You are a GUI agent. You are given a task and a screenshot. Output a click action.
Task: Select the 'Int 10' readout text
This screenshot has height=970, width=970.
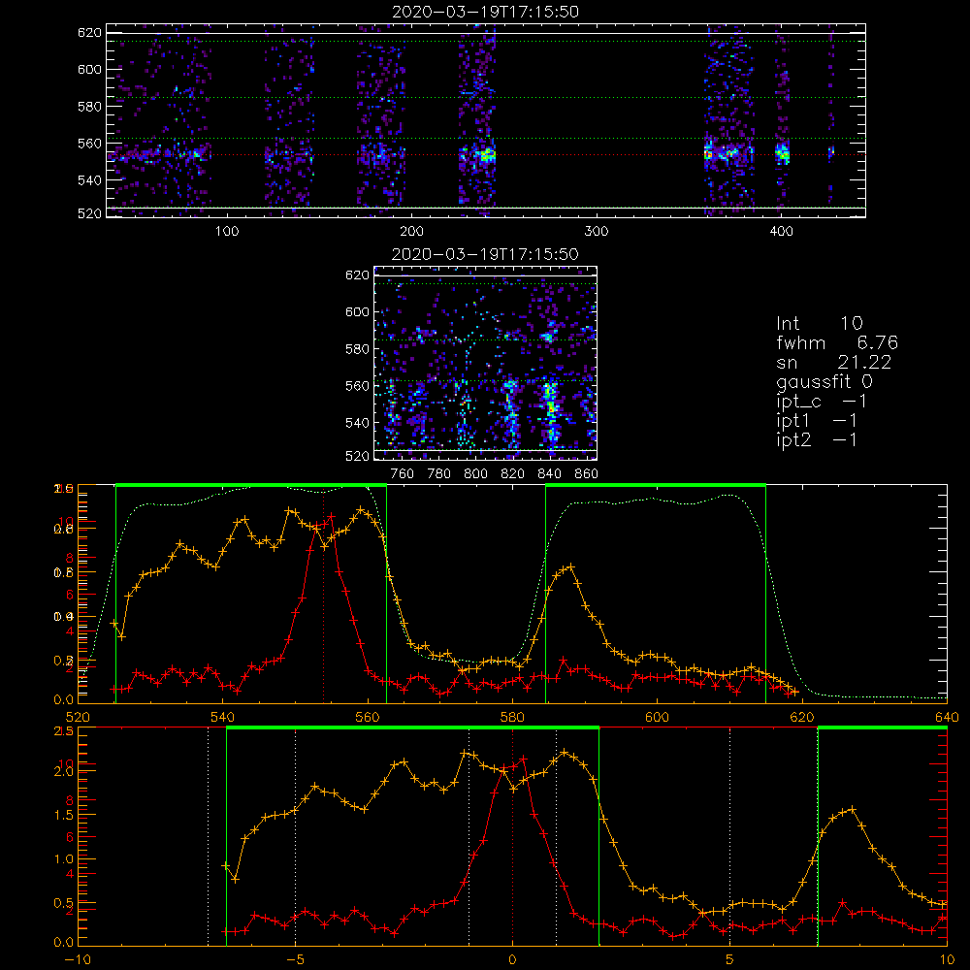point(820,323)
